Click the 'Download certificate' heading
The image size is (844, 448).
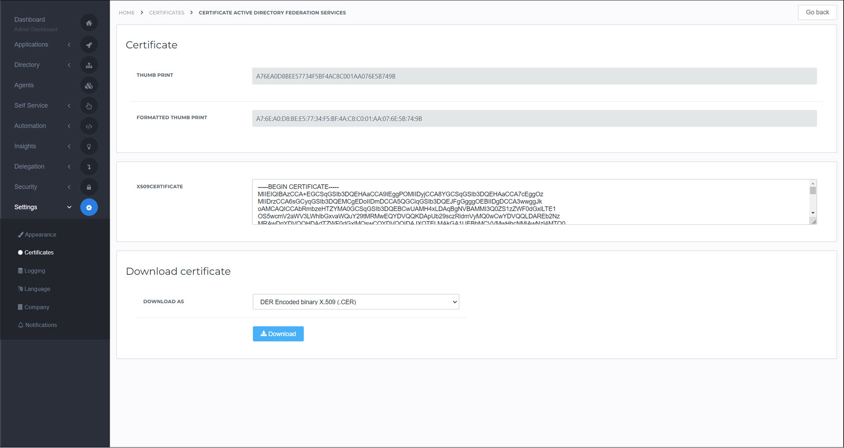(178, 271)
